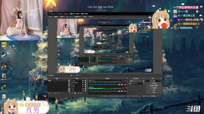Open transition properties gear next to fade dropdown

[144, 81]
